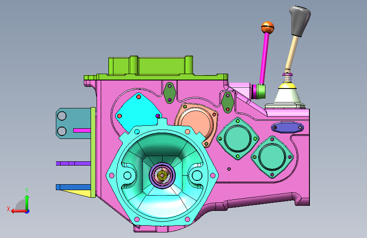
Task: Select the salmon circular cover cap
Action: tap(196, 122)
